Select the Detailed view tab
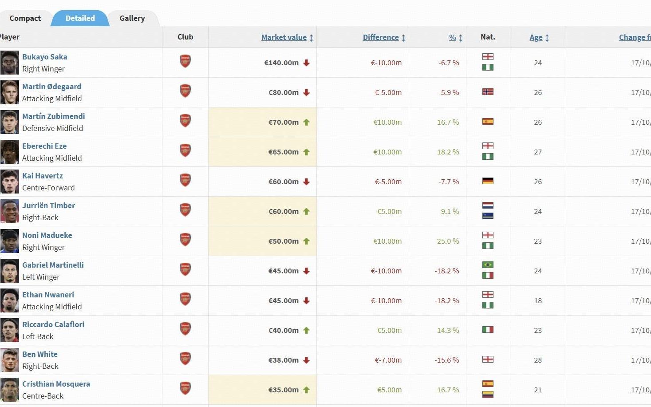 tap(80, 18)
